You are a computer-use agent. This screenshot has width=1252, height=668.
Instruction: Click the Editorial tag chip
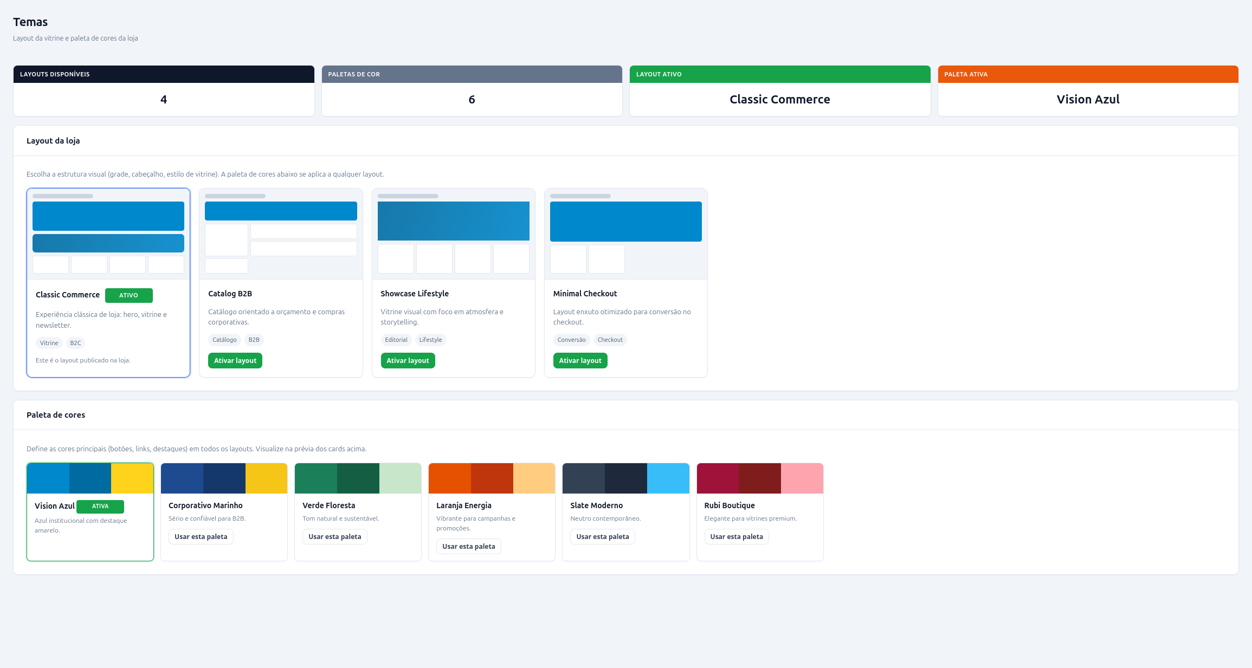396,340
